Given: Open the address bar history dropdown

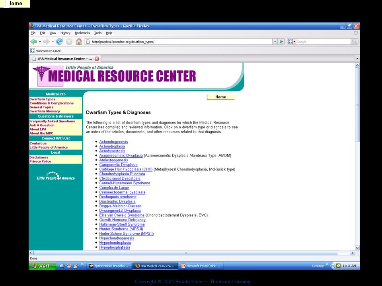Looking at the screenshot, I should pyautogui.click(x=275, y=42).
